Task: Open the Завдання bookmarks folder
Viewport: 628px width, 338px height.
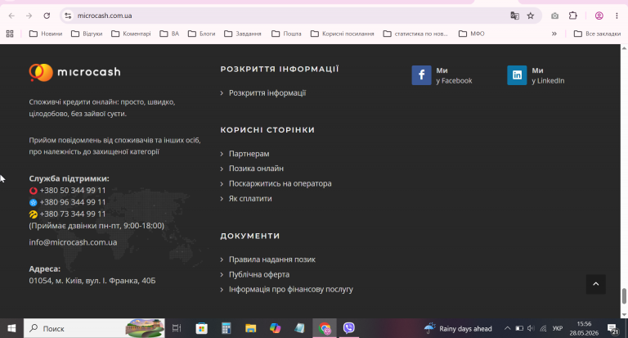Action: (x=243, y=34)
